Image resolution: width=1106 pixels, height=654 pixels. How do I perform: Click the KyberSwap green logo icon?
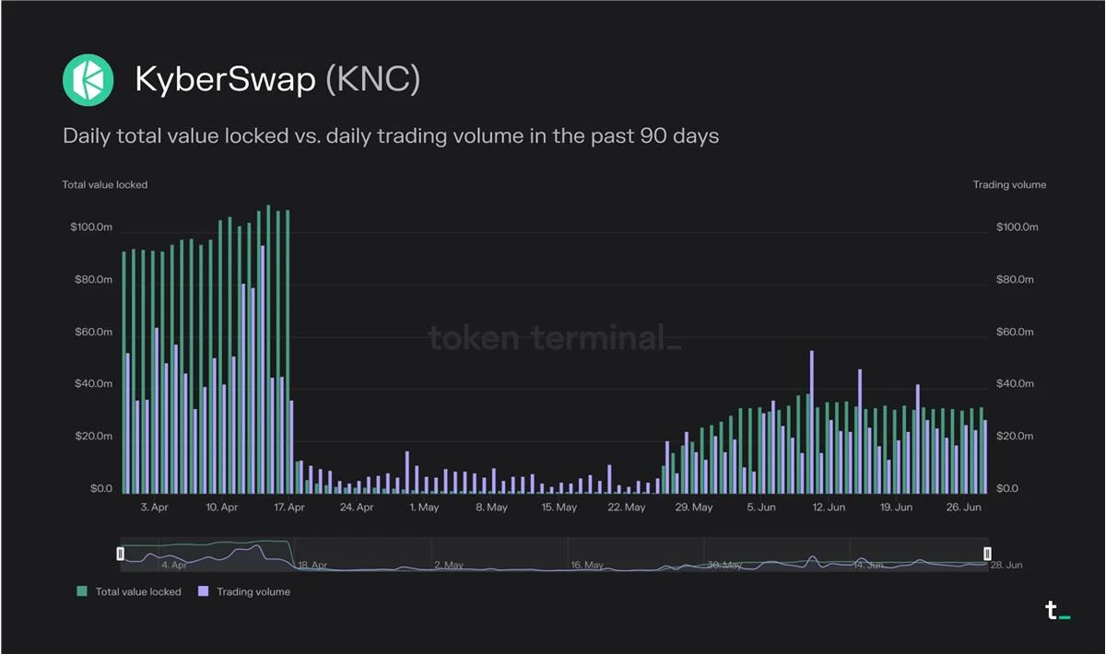[x=88, y=80]
